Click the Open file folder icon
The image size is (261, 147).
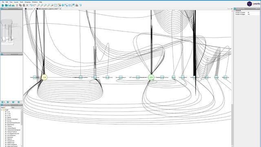click(x=6, y=5)
